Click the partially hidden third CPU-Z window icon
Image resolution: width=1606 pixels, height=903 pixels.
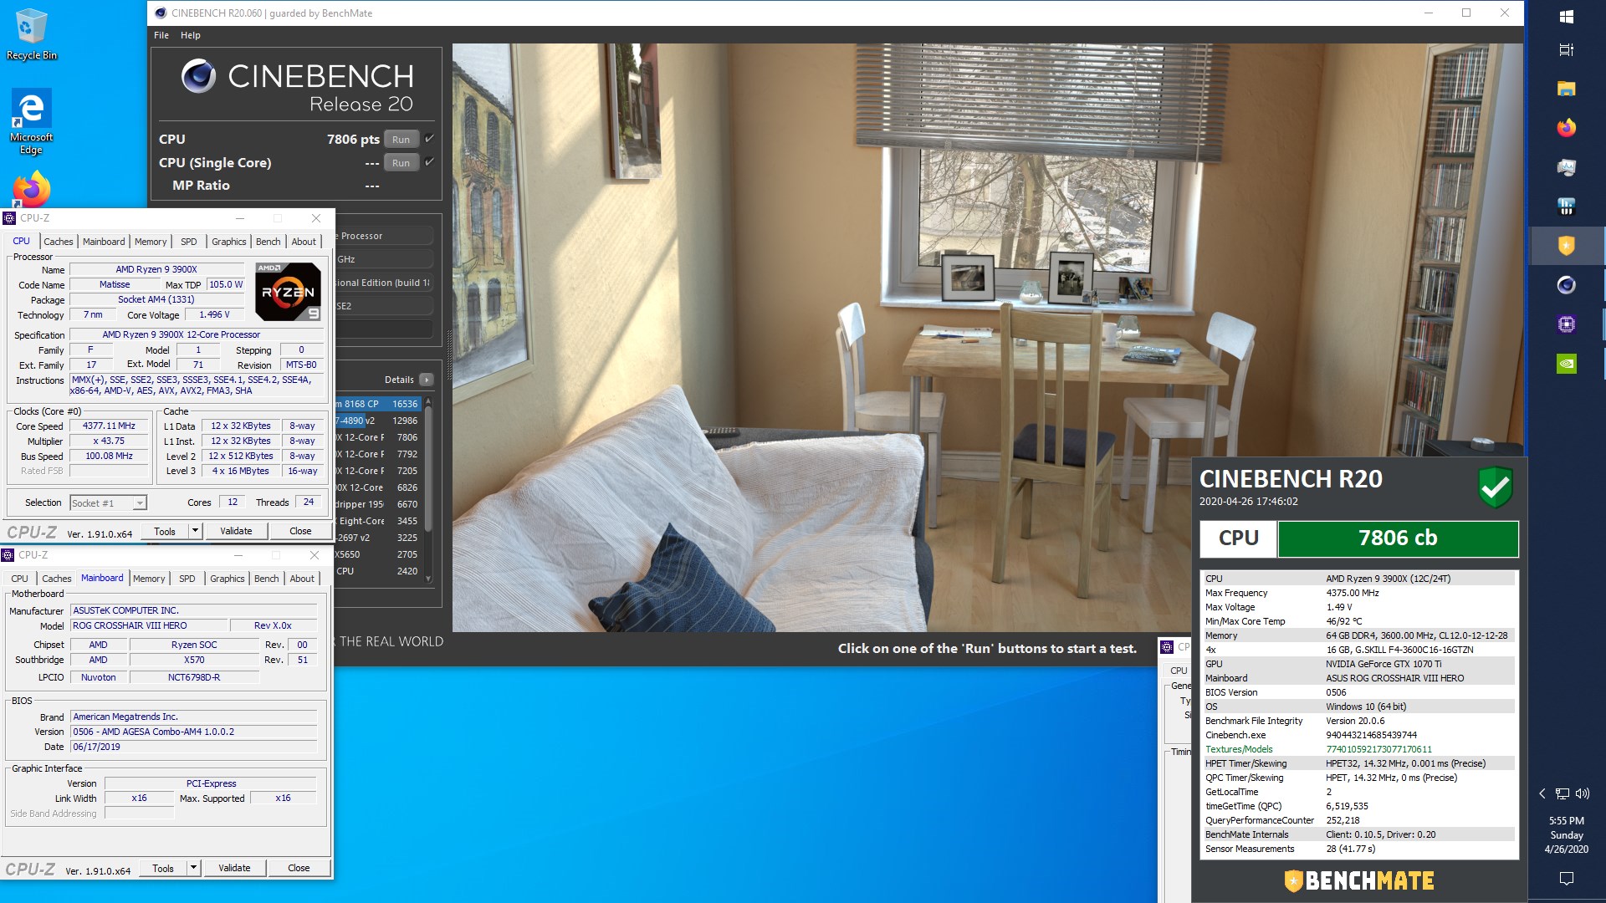(1167, 646)
